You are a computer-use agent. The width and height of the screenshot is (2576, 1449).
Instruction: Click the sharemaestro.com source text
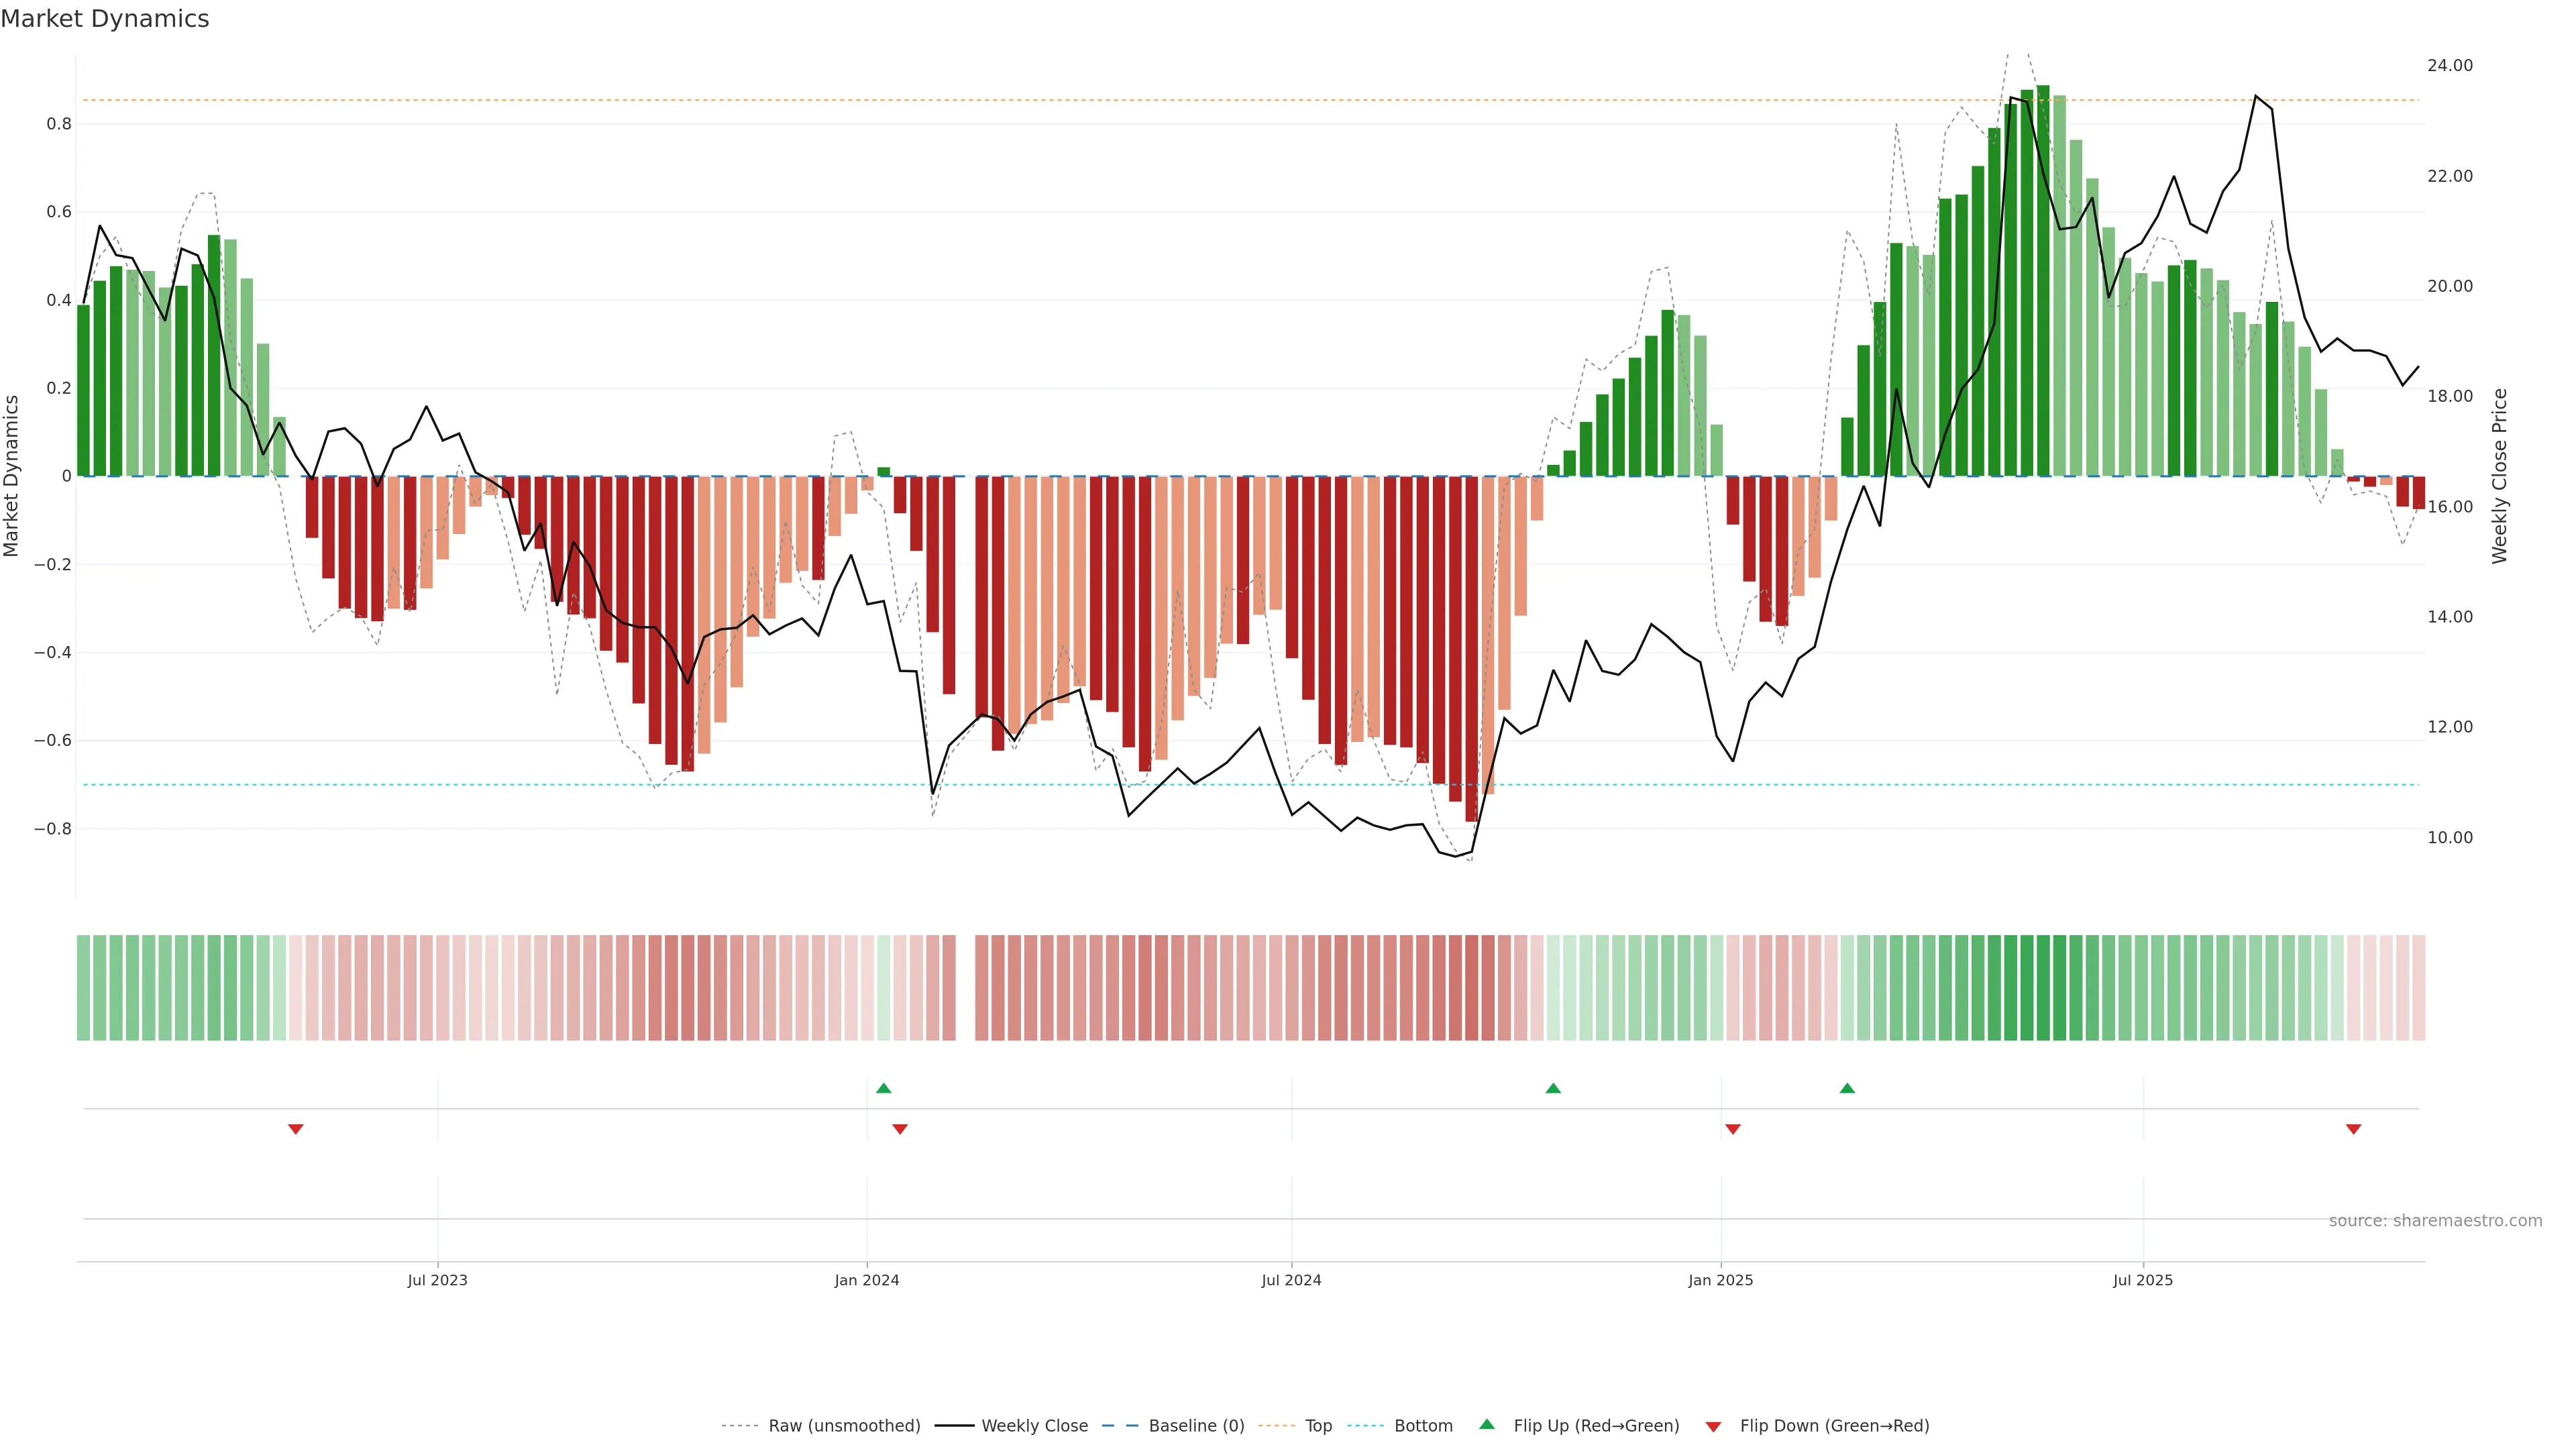(x=2435, y=1221)
